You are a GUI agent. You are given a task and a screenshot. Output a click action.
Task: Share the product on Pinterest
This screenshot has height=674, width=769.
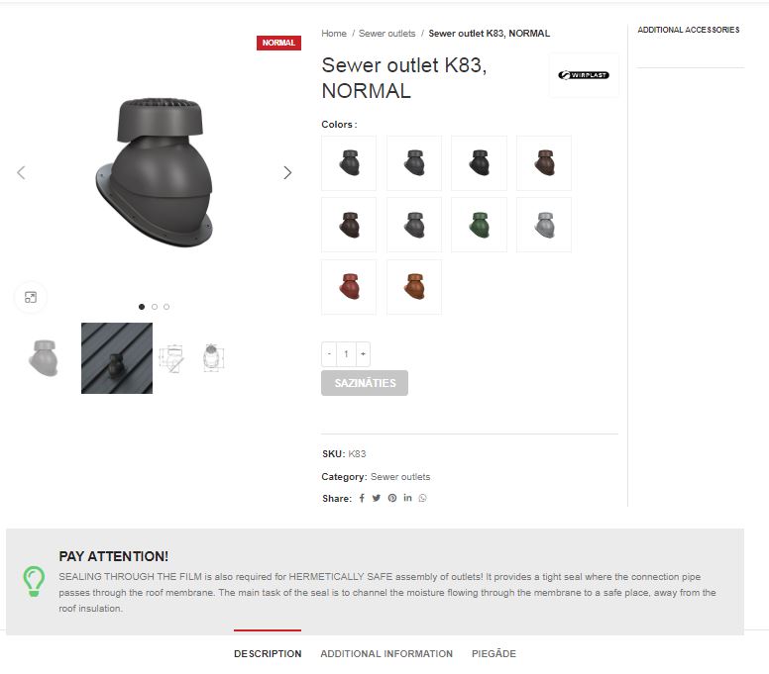tap(392, 498)
